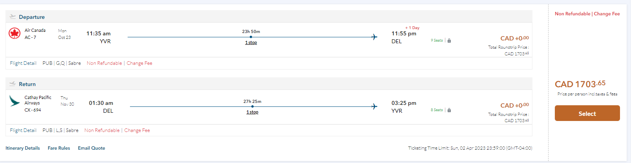Open the Itinerary Details link
Image resolution: width=631 pixels, height=163 pixels.
(22, 148)
